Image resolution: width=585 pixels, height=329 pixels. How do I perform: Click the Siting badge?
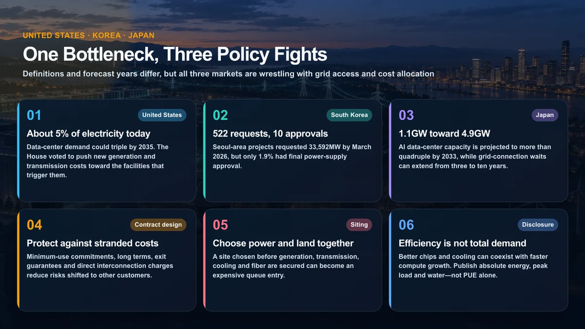click(x=359, y=225)
